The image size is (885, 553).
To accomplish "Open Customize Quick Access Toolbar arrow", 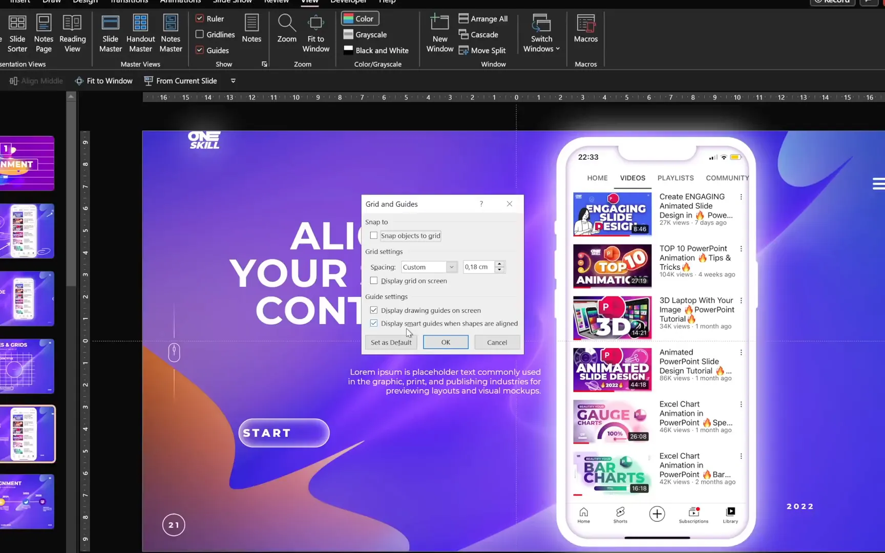I will click(x=233, y=81).
